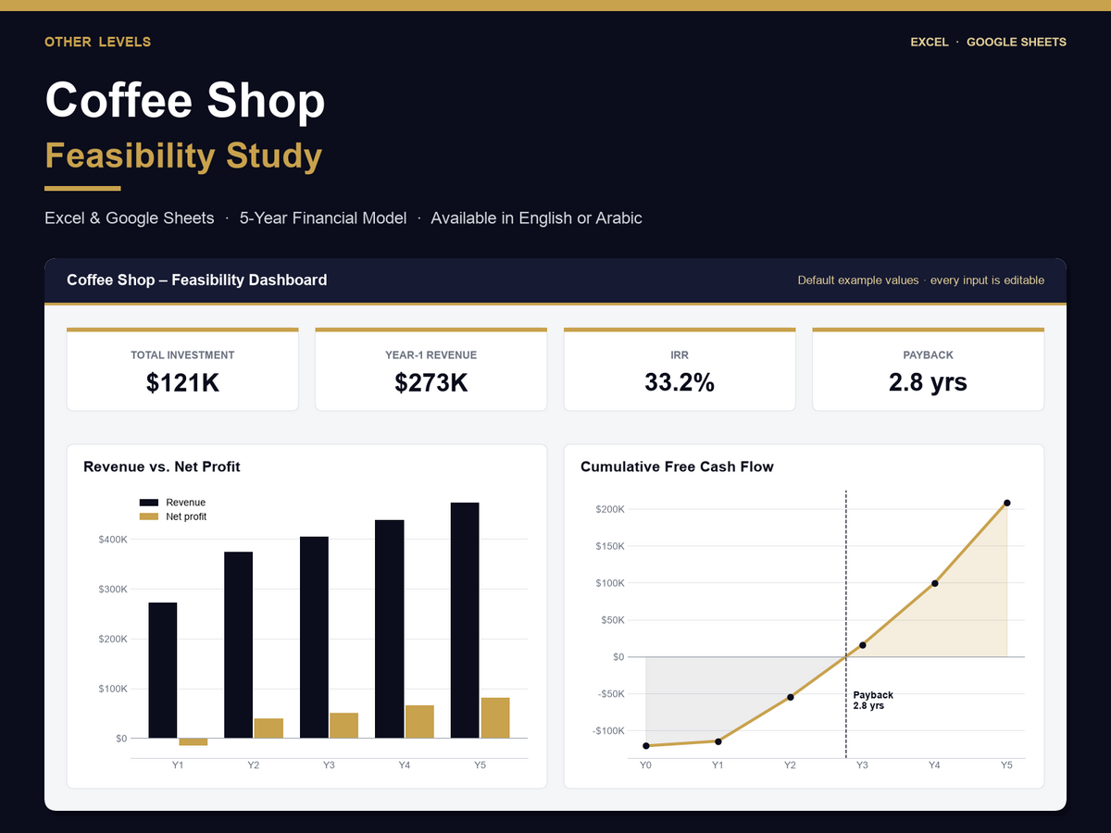This screenshot has height=833, width=1111.
Task: Click the Y4 data point on line chart
Action: click(x=934, y=583)
